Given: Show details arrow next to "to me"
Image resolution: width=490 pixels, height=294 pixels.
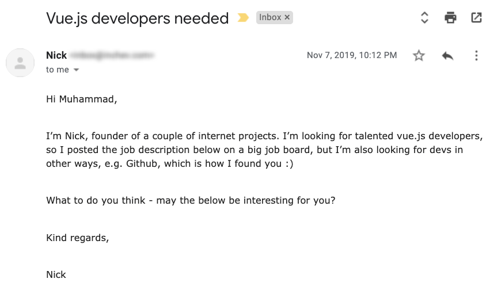Looking at the screenshot, I should [x=76, y=70].
